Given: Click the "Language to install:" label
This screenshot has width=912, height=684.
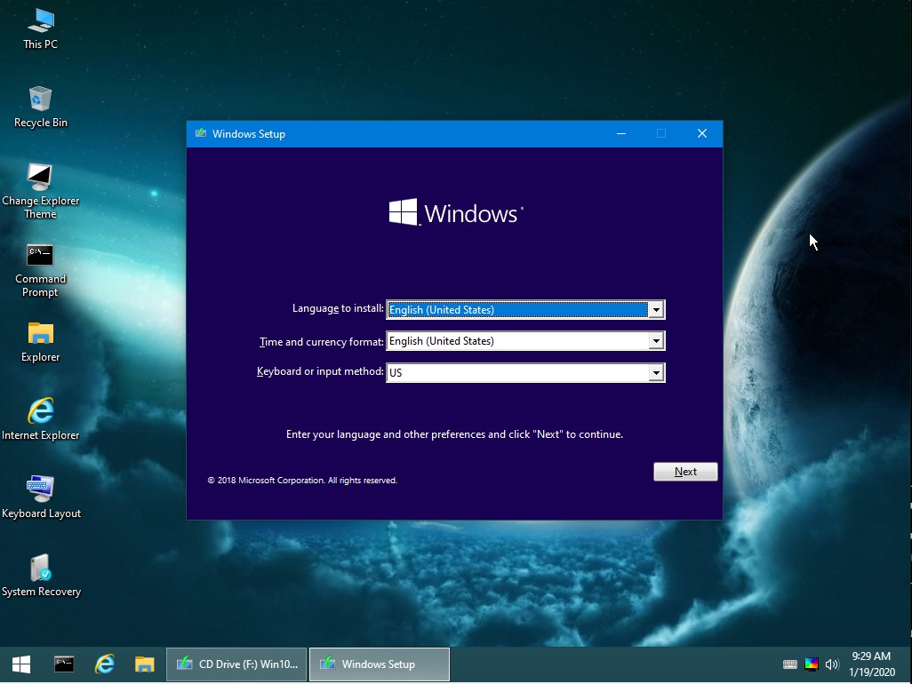Looking at the screenshot, I should pos(338,308).
